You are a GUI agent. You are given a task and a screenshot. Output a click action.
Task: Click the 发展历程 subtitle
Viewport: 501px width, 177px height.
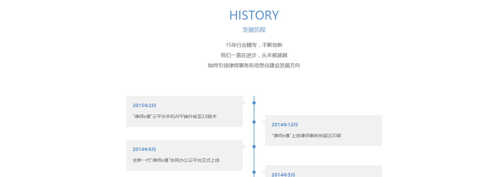coord(254,30)
